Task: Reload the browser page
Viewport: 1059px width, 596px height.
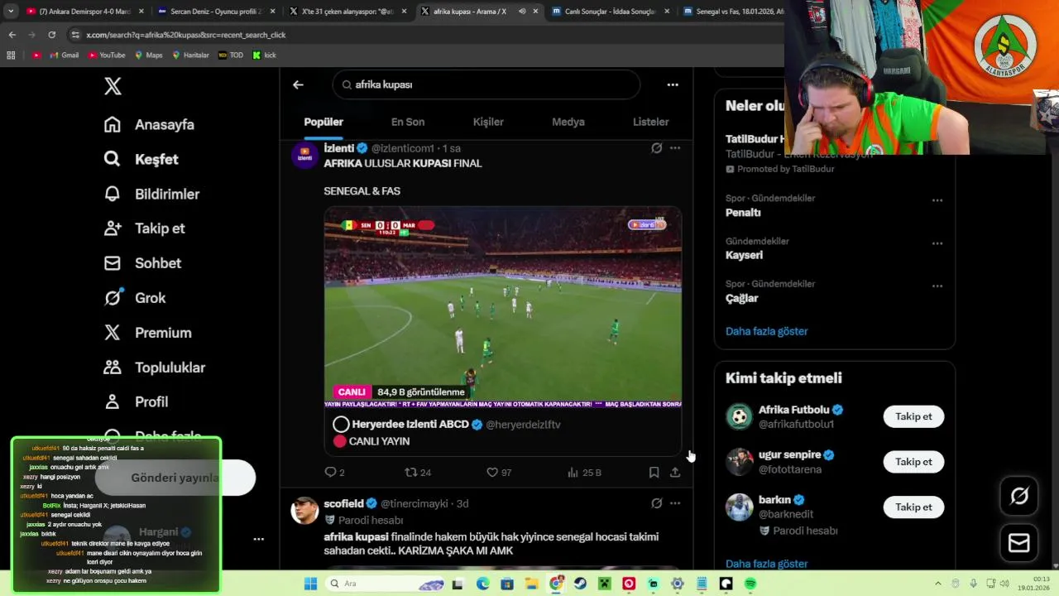Action: (x=51, y=35)
